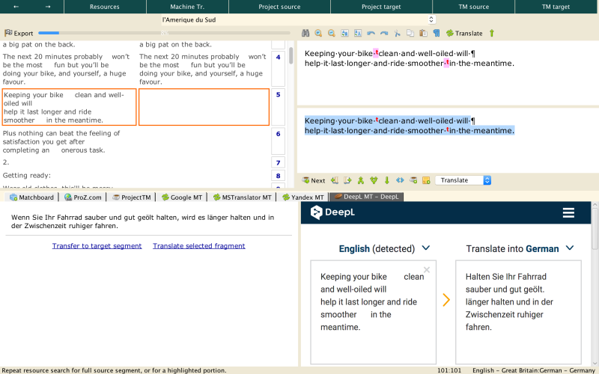The height and width of the screenshot is (374, 599).
Task: Click the undo arrow icon
Action: point(371,33)
